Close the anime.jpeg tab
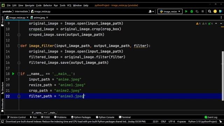Screen dimensions: 224x126 47,17
